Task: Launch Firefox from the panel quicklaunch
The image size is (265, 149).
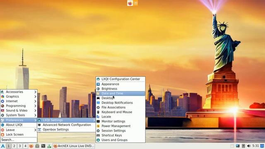Action: (x=31, y=146)
